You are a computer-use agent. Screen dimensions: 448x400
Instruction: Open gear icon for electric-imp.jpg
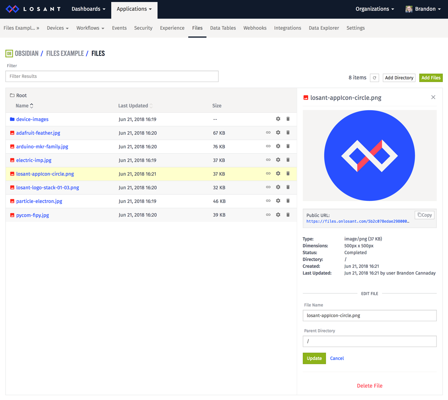coord(278,160)
